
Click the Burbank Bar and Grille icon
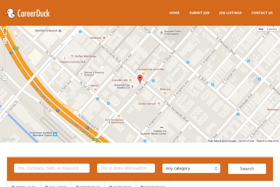click(x=143, y=73)
